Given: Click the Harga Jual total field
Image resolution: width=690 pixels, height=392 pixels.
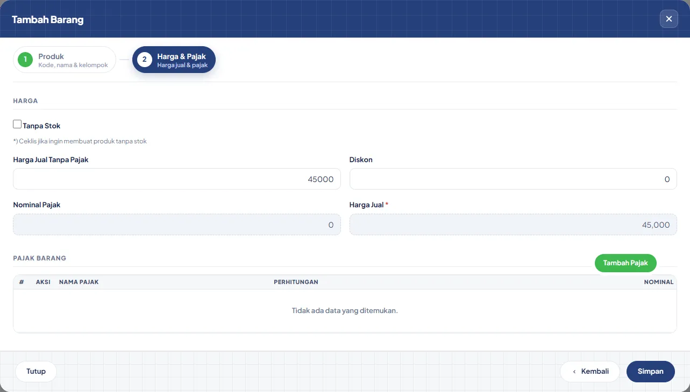Looking at the screenshot, I should pos(513,224).
